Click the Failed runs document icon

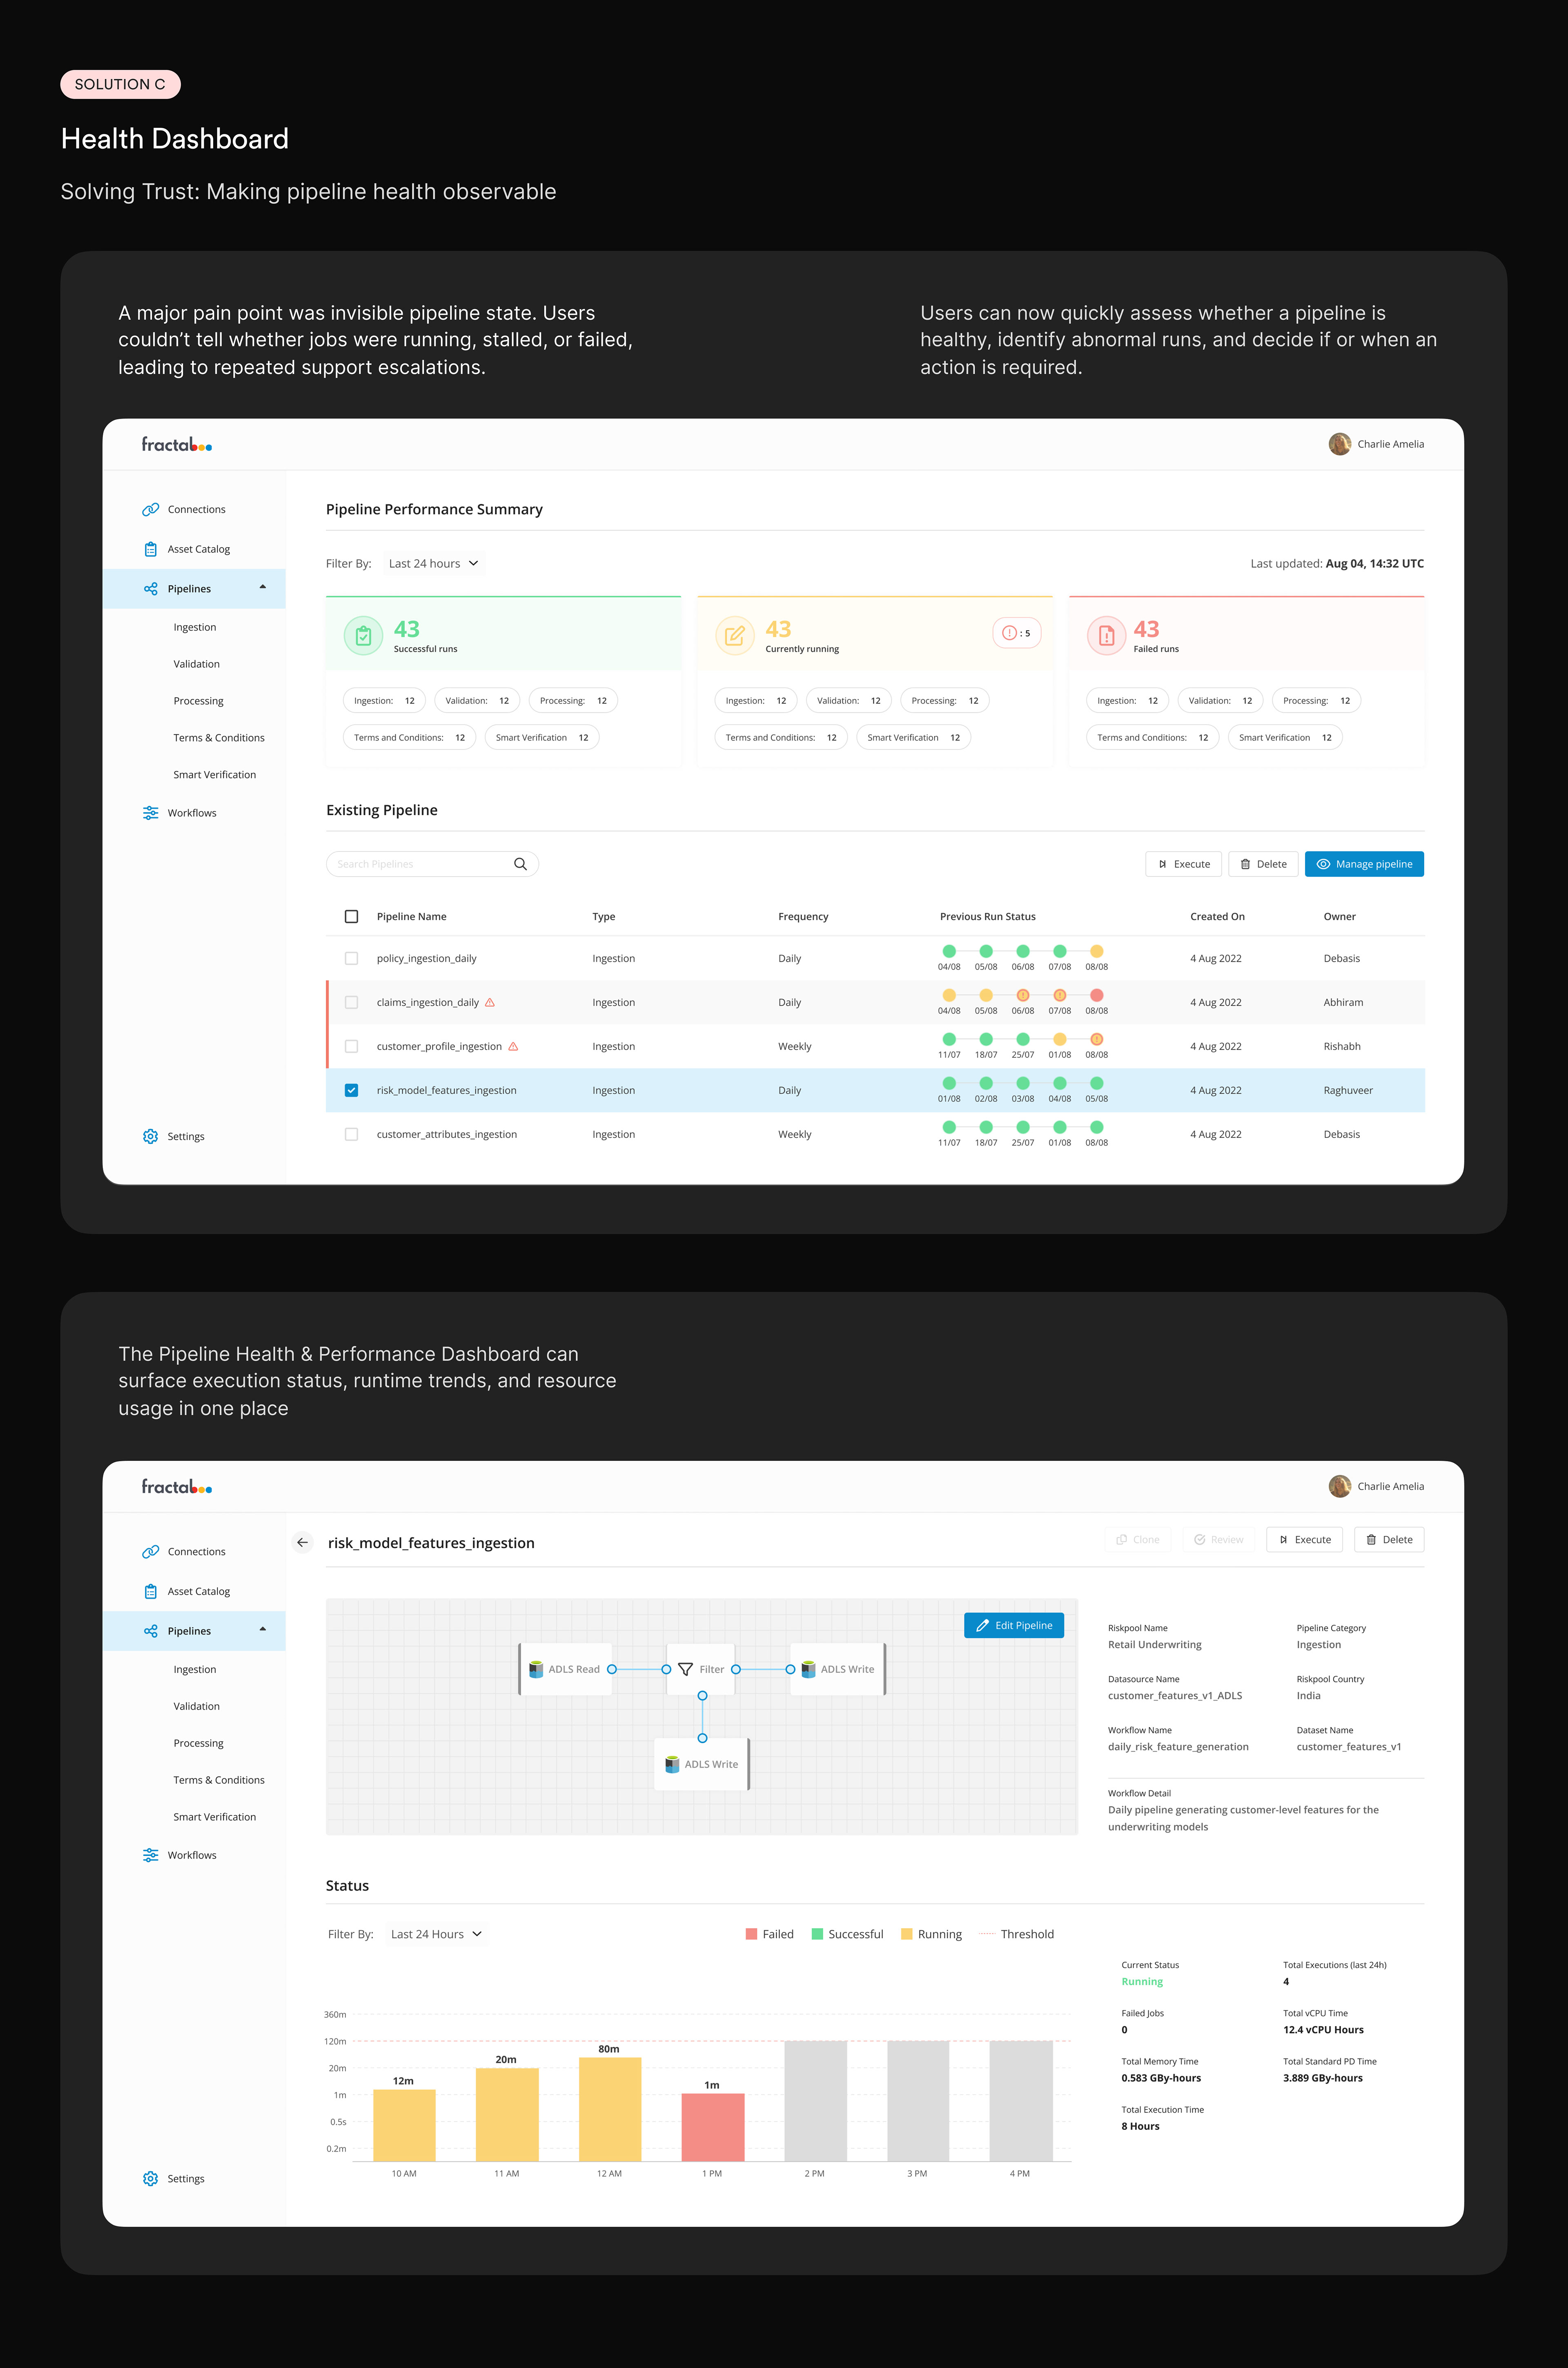point(1106,635)
